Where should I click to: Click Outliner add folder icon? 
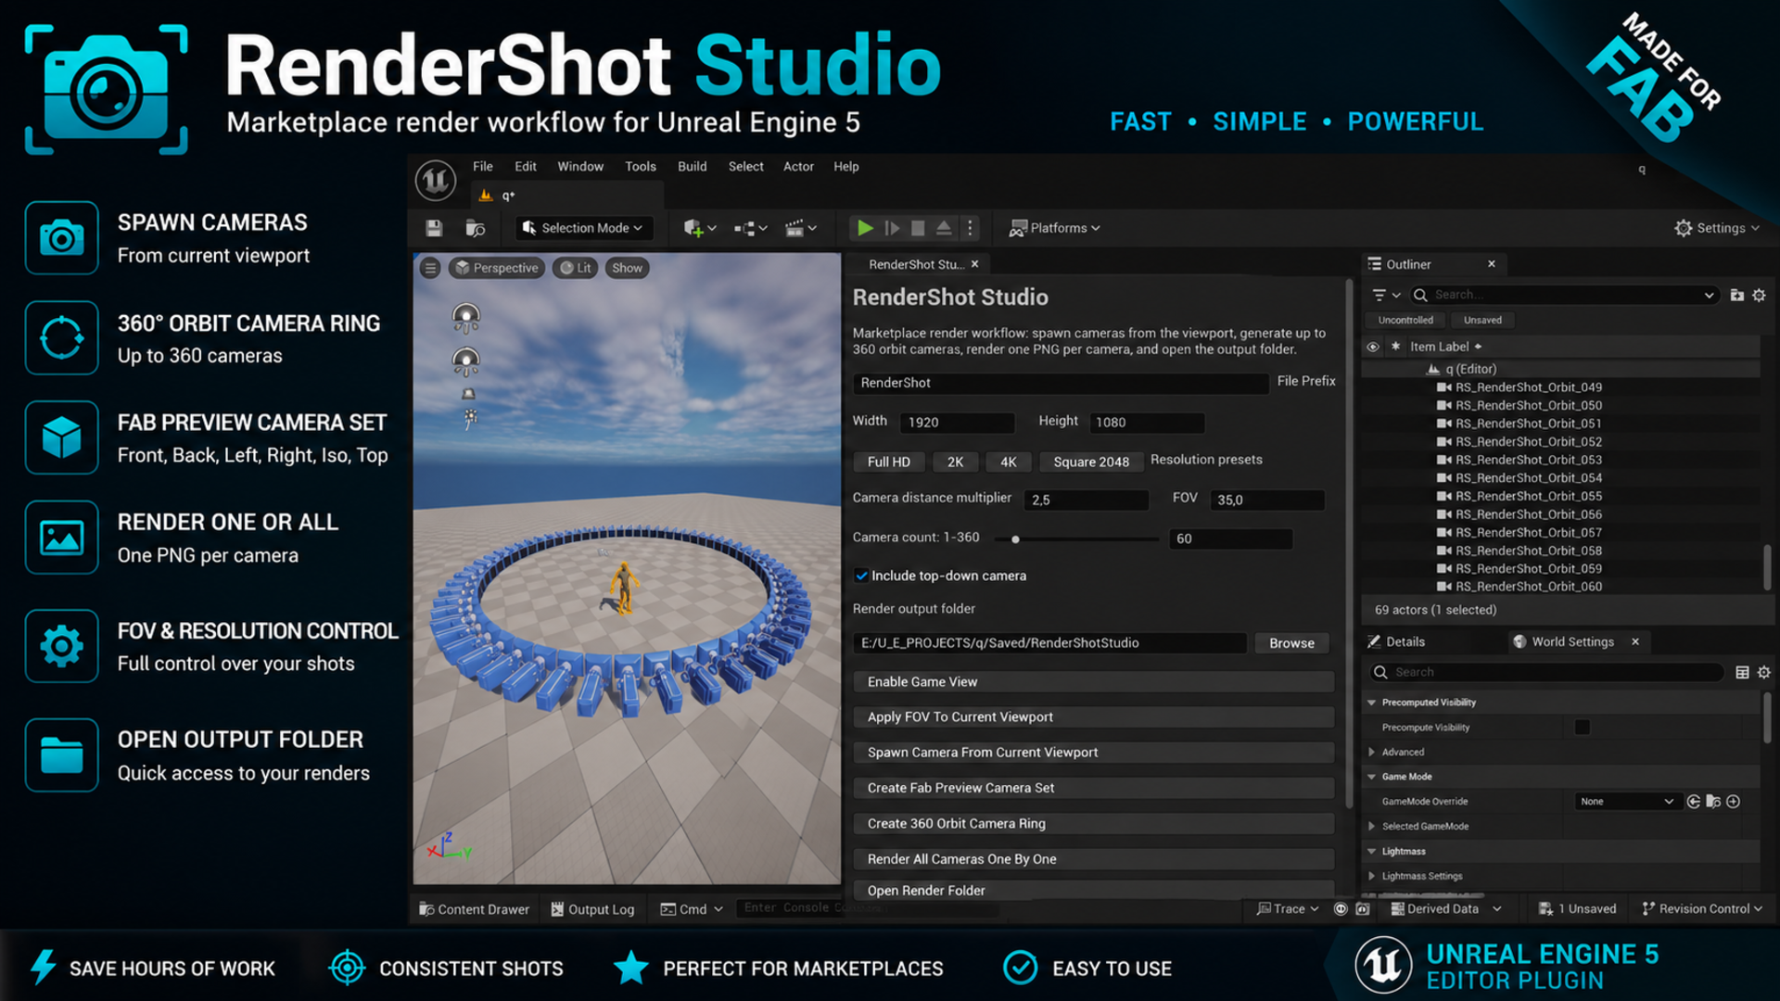[1736, 295]
